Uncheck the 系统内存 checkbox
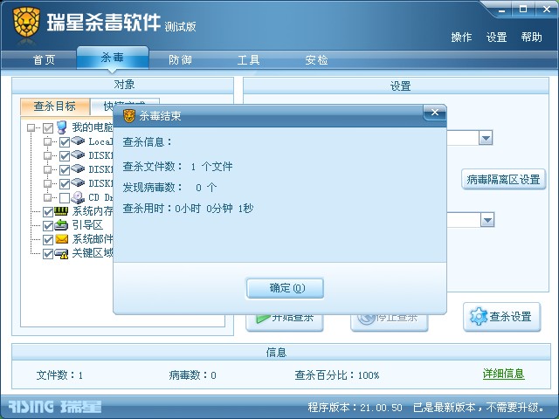 tap(48, 212)
